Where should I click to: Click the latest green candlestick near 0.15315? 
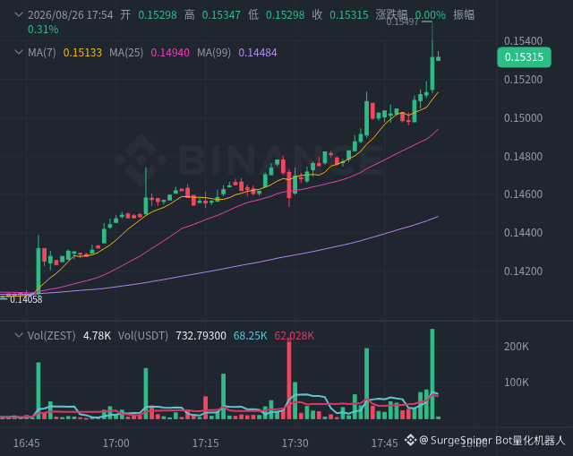click(x=438, y=57)
